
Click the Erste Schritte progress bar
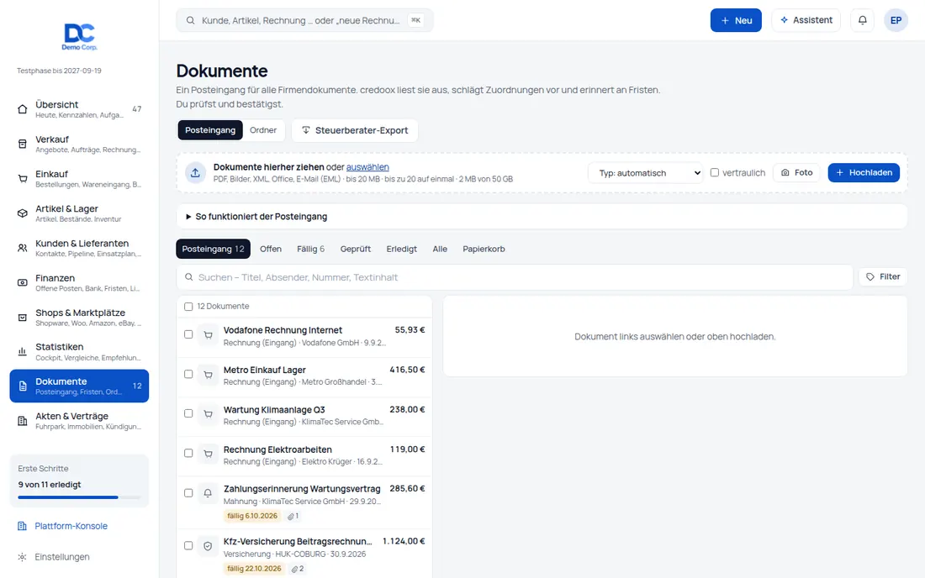[x=79, y=497]
